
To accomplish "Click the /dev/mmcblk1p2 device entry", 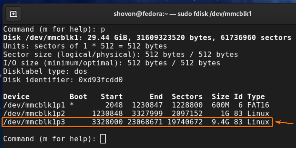I will [34, 114].
